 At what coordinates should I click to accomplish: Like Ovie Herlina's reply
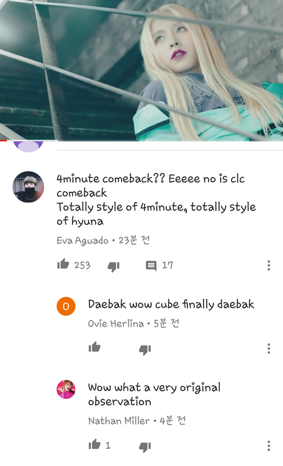click(x=94, y=347)
